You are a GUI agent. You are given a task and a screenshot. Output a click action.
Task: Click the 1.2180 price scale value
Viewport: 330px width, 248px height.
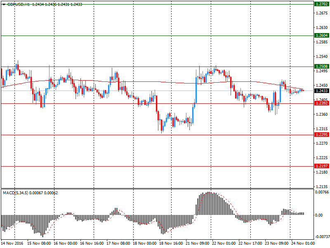click(x=322, y=172)
